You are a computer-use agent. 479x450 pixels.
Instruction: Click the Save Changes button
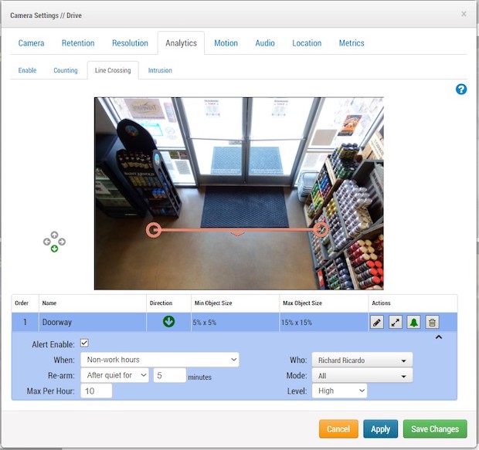[x=435, y=429]
